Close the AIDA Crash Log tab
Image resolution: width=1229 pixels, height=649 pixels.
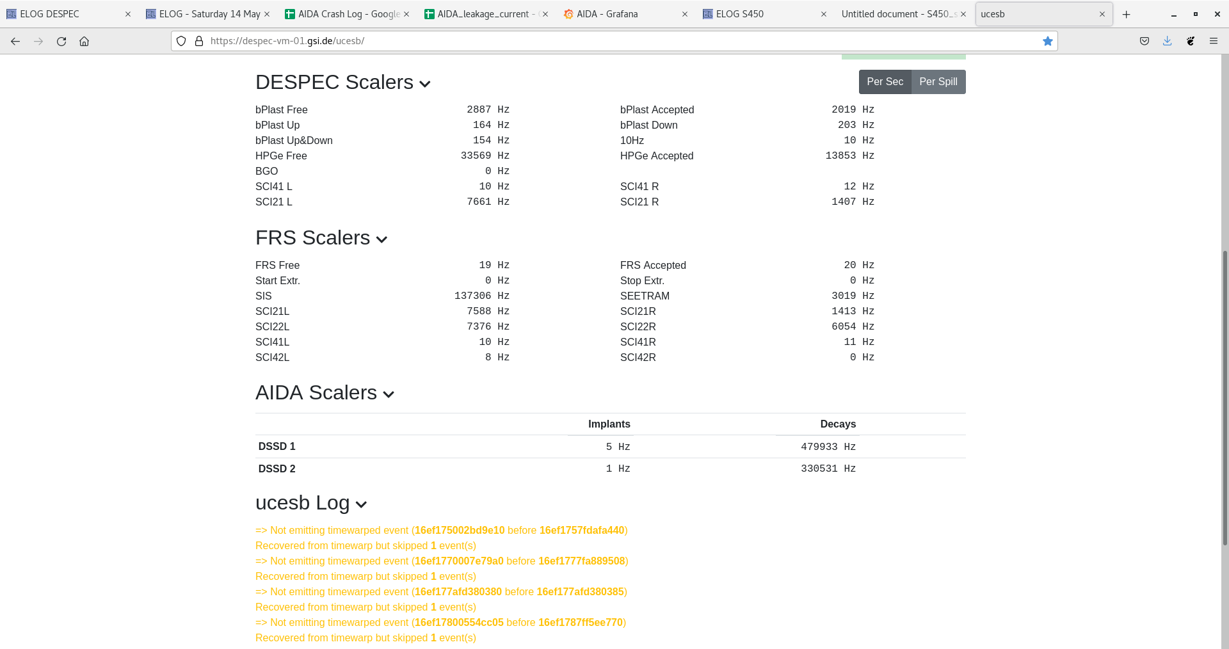click(x=406, y=14)
